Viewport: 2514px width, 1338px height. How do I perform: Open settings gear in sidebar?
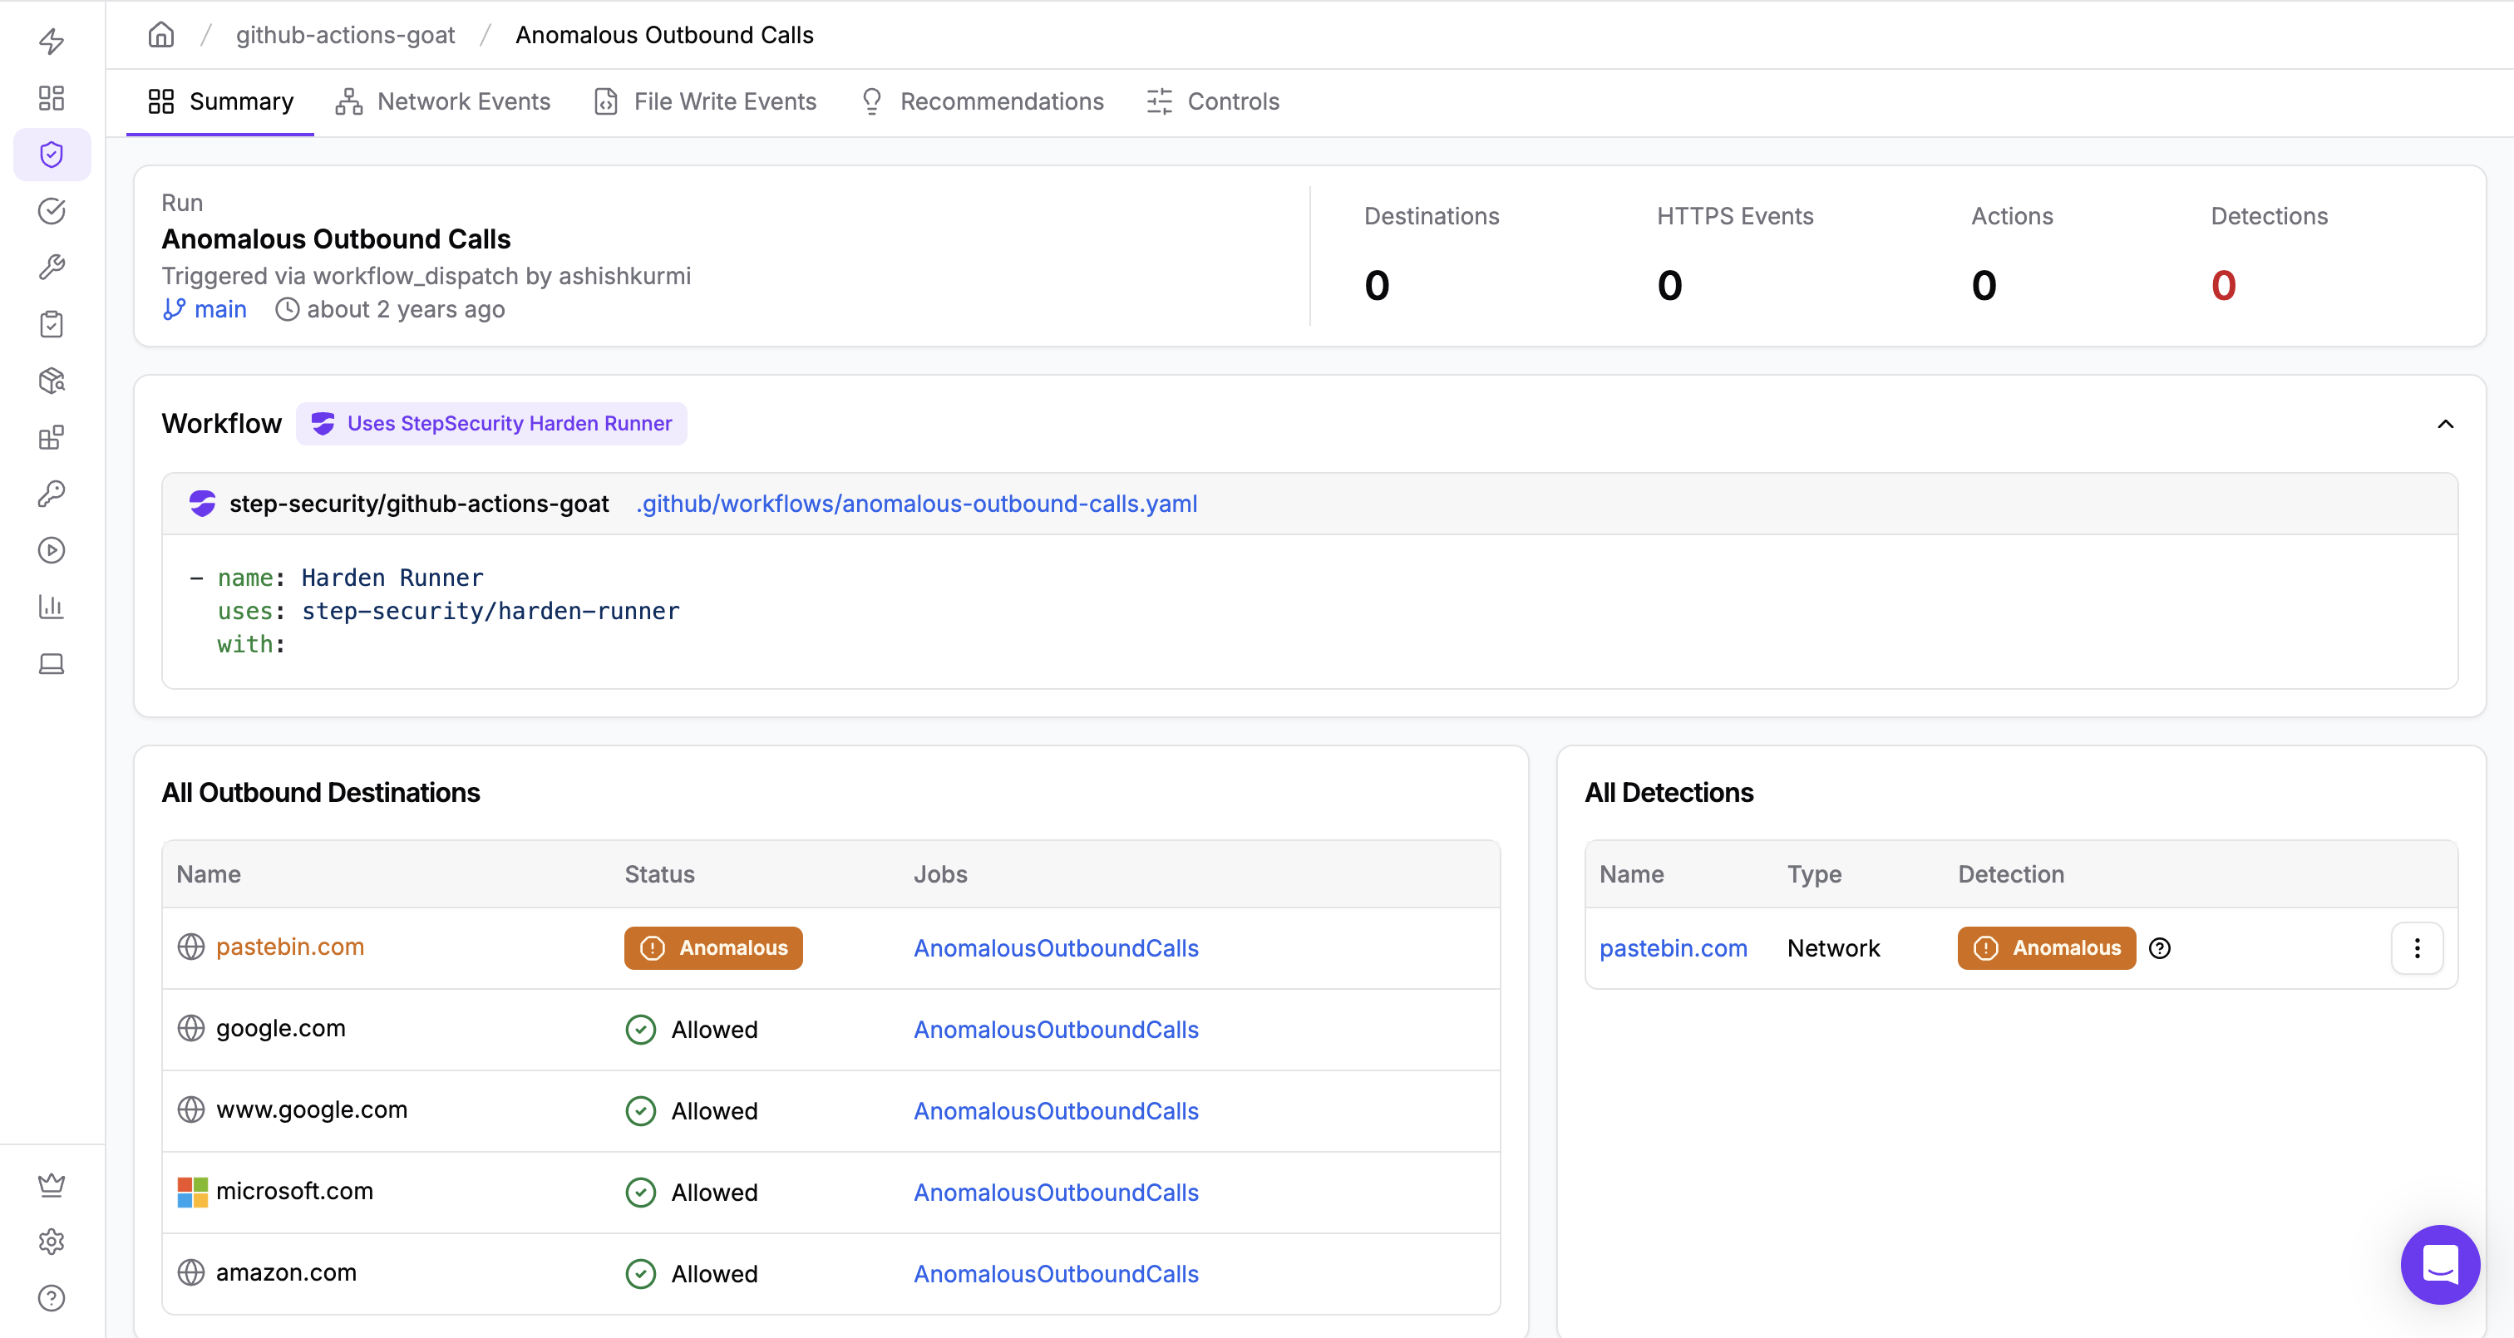[x=52, y=1242]
